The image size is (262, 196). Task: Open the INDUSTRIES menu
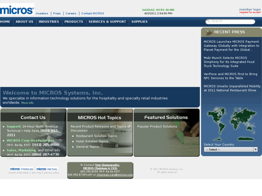(x=49, y=22)
